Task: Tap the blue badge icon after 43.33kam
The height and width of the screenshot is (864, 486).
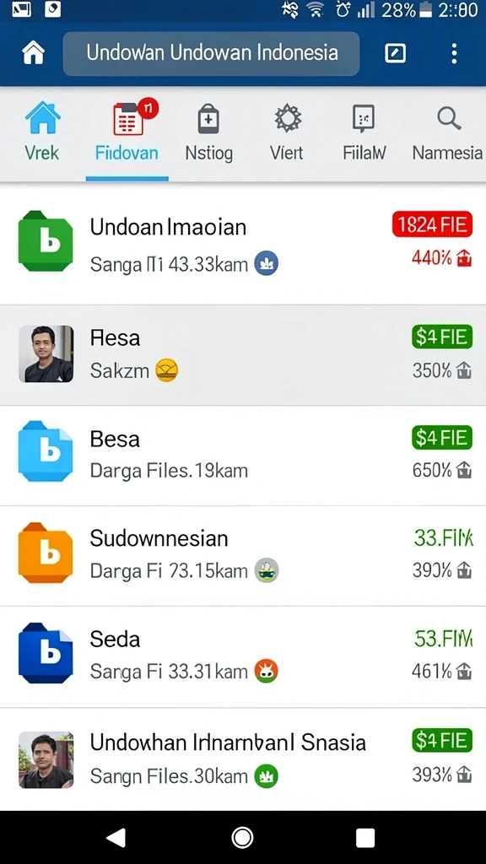Action: click(x=266, y=264)
